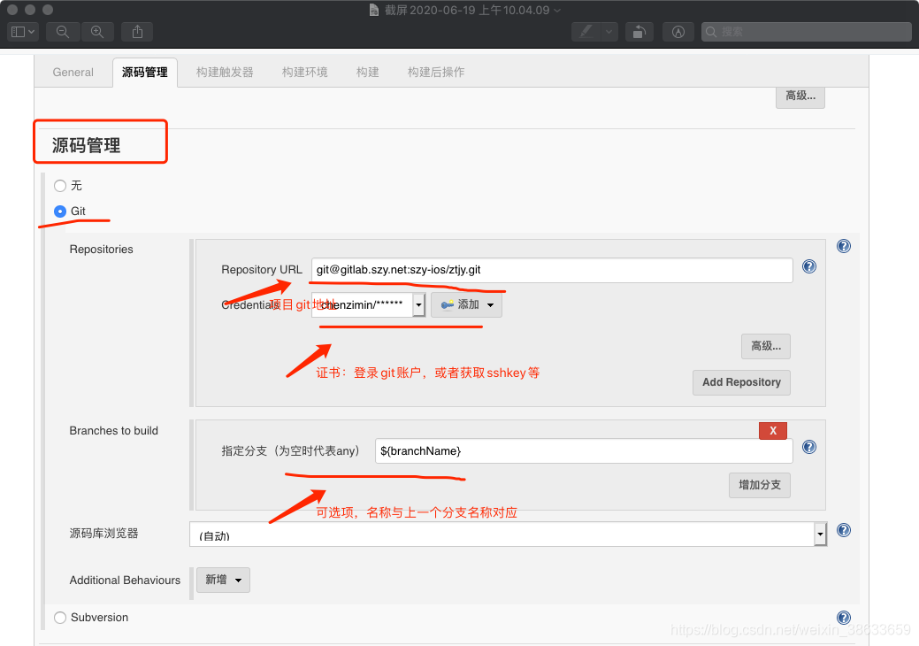This screenshot has height=646, width=919.
Task: Open the Credentials dropdown chenzimin
Action: pos(368,304)
